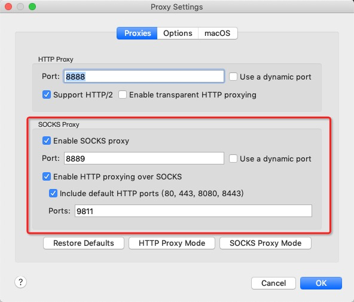The height and width of the screenshot is (302, 354).
Task: Toggle Enable HTTP proxying over SOCKS
Action: pyautogui.click(x=47, y=176)
